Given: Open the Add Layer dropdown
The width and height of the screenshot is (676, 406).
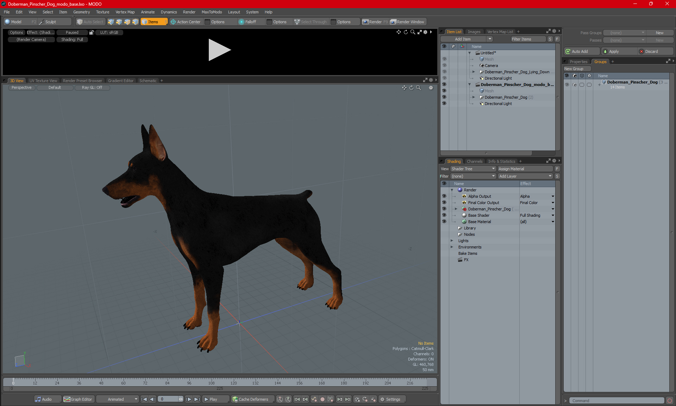Looking at the screenshot, I should coord(525,176).
